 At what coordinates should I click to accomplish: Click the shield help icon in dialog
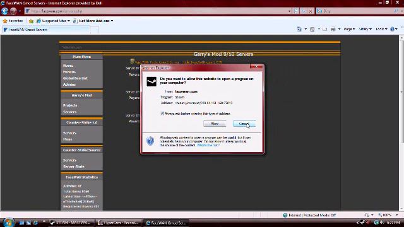[150, 141]
